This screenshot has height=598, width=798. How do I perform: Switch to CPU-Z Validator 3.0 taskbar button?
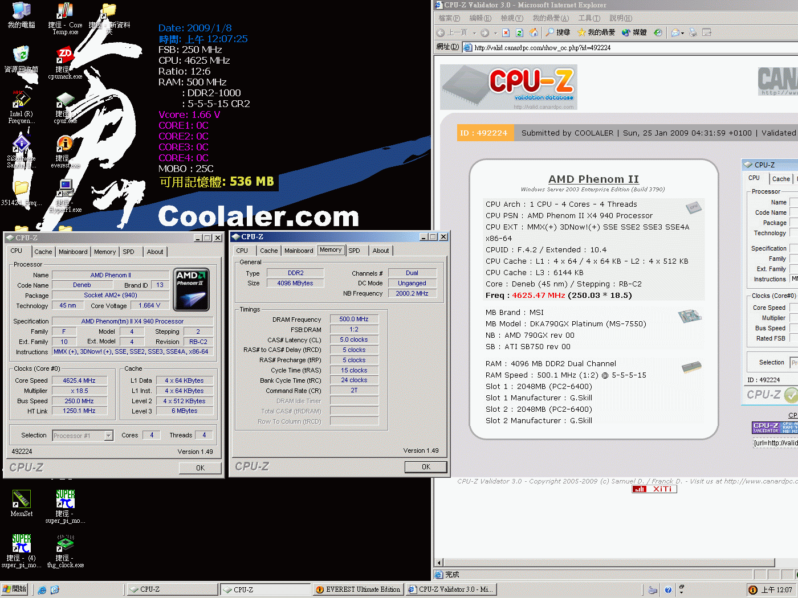tap(450, 590)
